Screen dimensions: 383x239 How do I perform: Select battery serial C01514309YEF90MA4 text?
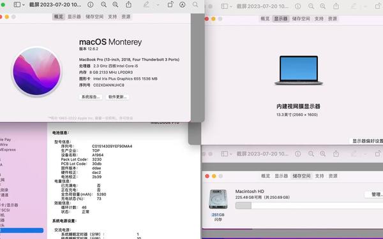(112, 146)
